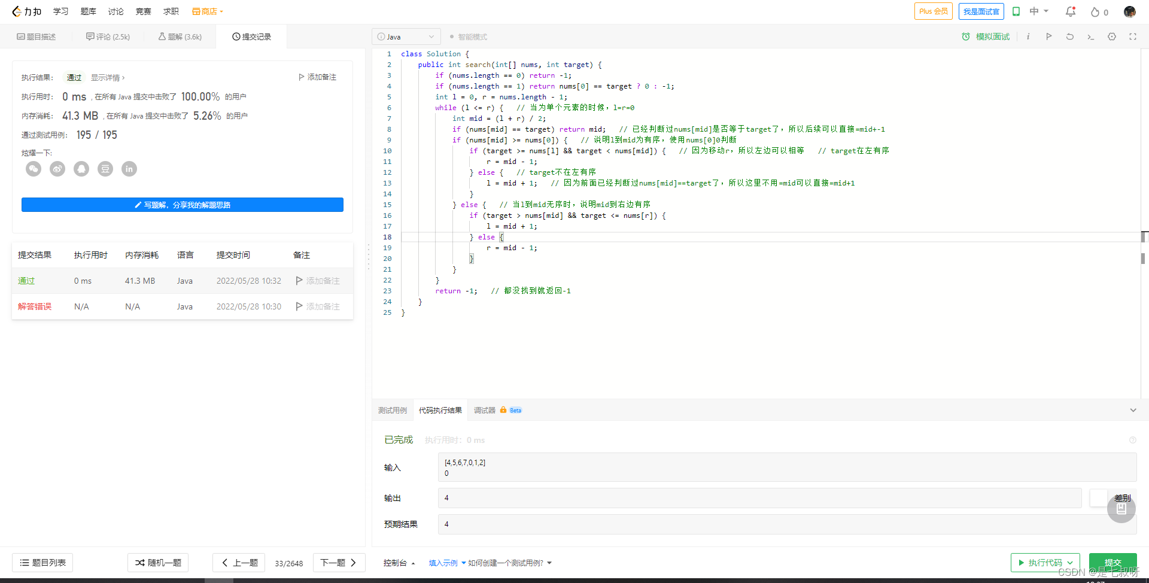The width and height of the screenshot is (1149, 583).
Task: Open the 讨论 discuss menu
Action: [x=115, y=11]
